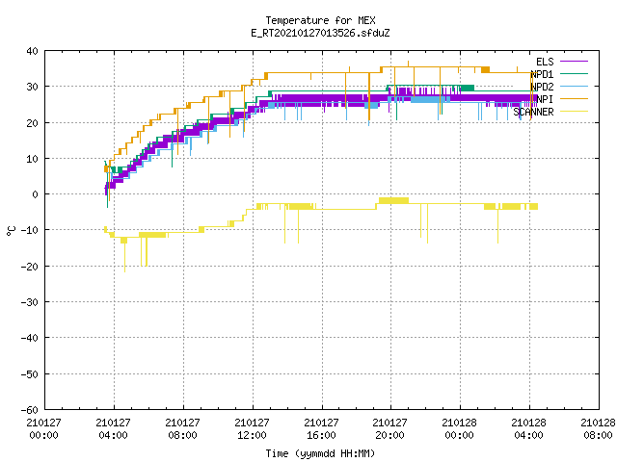This screenshot has height=462, width=617.
Task: Click the x-axis label '210127 08:00'
Action: pos(182,429)
